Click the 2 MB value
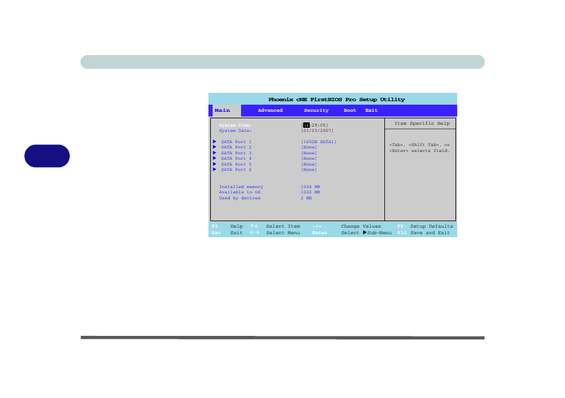Screen dimensions: 565x398 306,198
